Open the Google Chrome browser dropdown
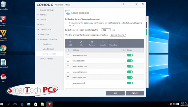 coord(118,35)
